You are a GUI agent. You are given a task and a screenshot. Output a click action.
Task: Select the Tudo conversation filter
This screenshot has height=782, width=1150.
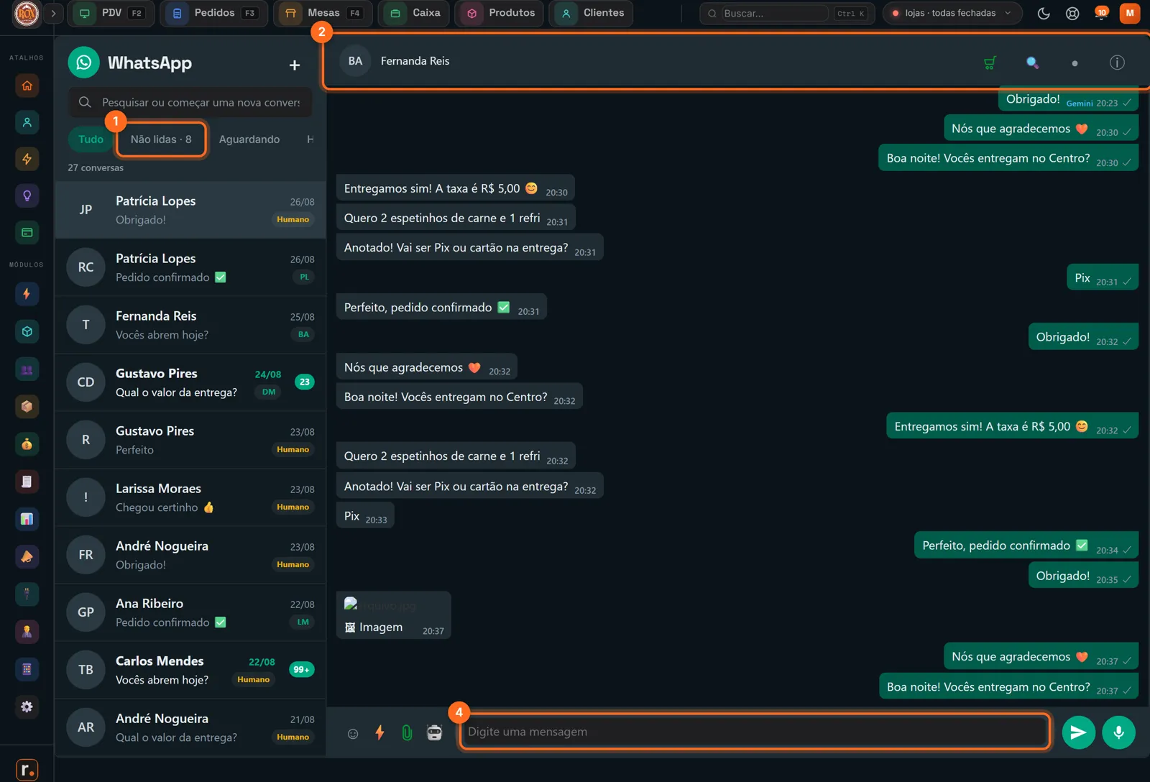(x=91, y=139)
